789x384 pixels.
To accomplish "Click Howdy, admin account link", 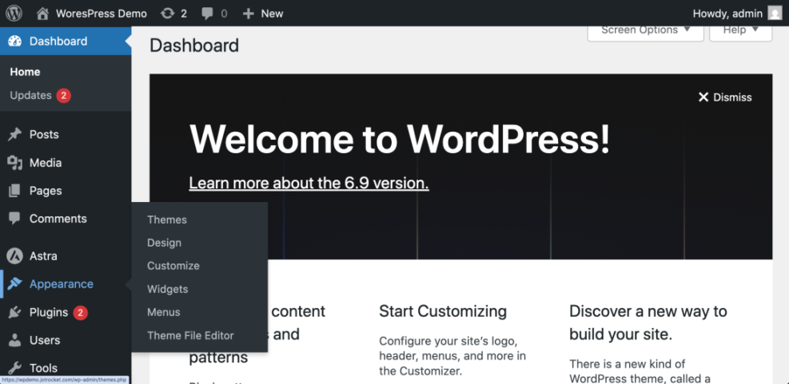I will coord(728,14).
